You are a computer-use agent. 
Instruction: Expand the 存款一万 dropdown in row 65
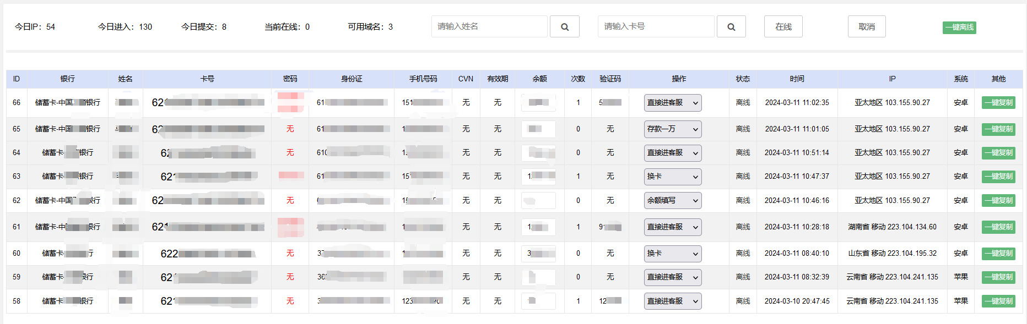(x=673, y=129)
